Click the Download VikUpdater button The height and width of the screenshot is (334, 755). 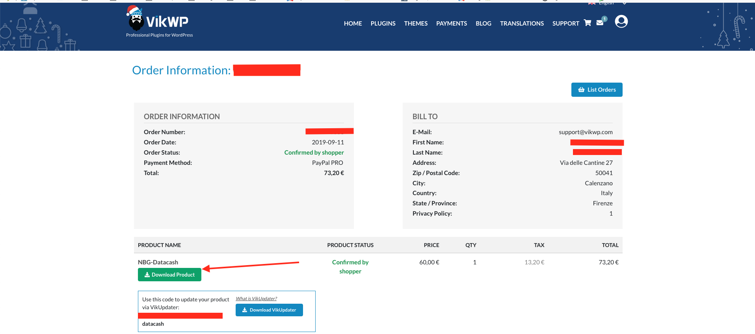[x=269, y=310]
